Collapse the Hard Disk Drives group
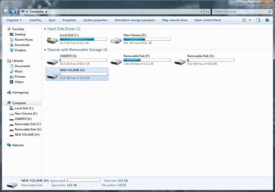Viewport: 275px width, 192px height. tap(45, 29)
